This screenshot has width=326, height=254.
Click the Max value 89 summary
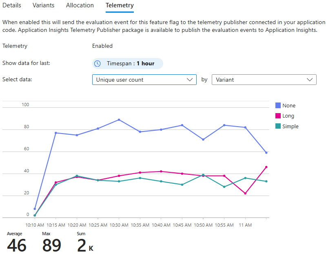[x=51, y=245]
